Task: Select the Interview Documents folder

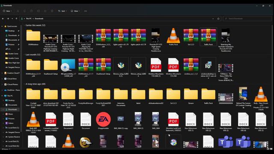Action: 121,97
